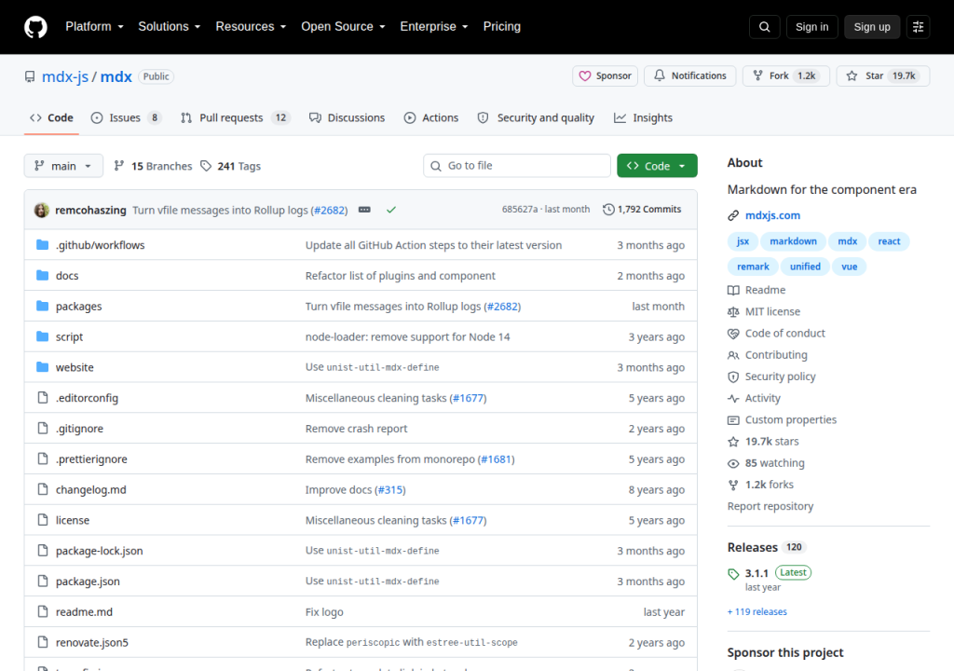Open the 1,792 Commits history
Screen dimensions: 954x671
tap(642, 210)
